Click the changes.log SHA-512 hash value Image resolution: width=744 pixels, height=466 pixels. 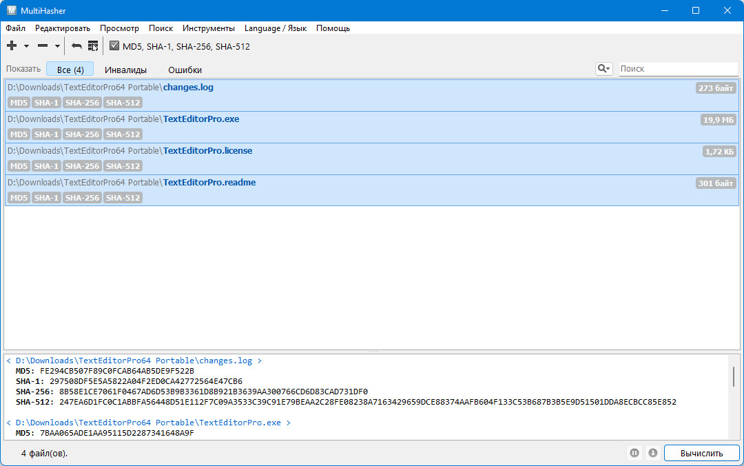(368, 402)
